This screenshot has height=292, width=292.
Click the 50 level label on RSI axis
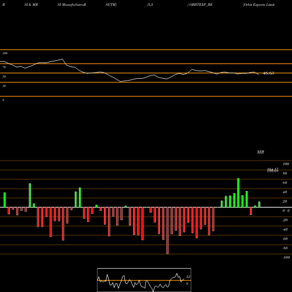4,77
